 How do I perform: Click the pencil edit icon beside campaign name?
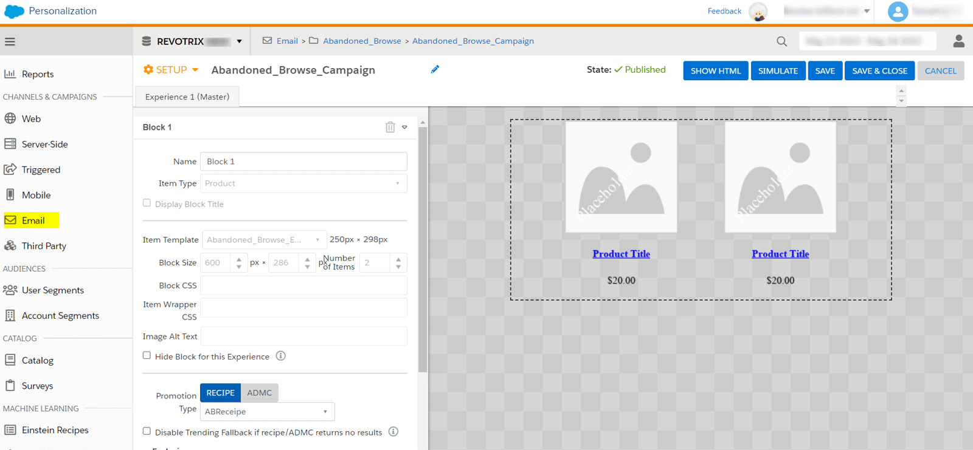pyautogui.click(x=435, y=69)
